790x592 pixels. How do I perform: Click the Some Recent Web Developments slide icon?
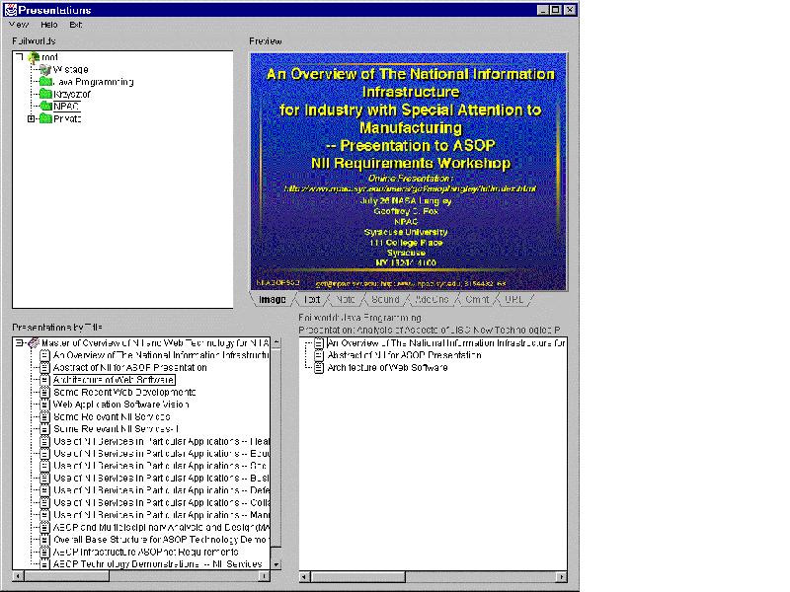pos(44,392)
